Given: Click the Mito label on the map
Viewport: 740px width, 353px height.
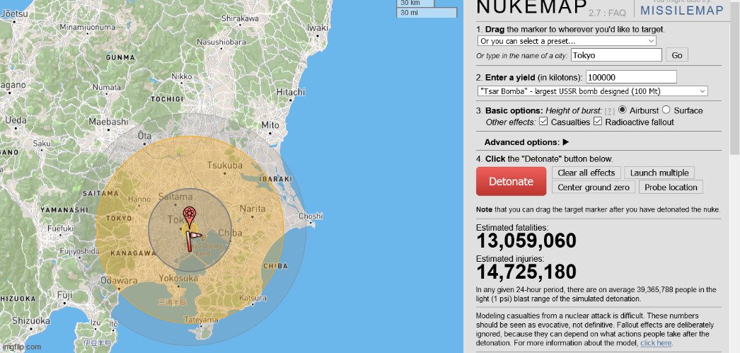Looking at the screenshot, I should [270, 125].
